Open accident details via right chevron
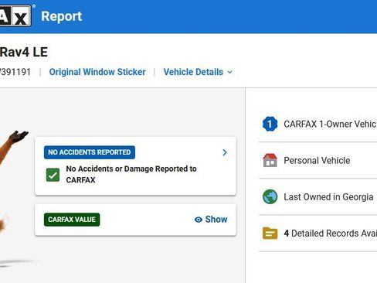The height and width of the screenshot is (283, 377). (x=225, y=152)
